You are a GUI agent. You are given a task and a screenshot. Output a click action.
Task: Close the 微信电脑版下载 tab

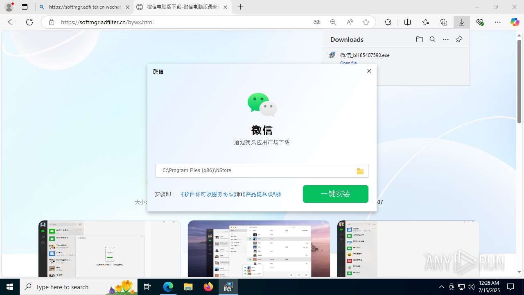pyautogui.click(x=225, y=7)
